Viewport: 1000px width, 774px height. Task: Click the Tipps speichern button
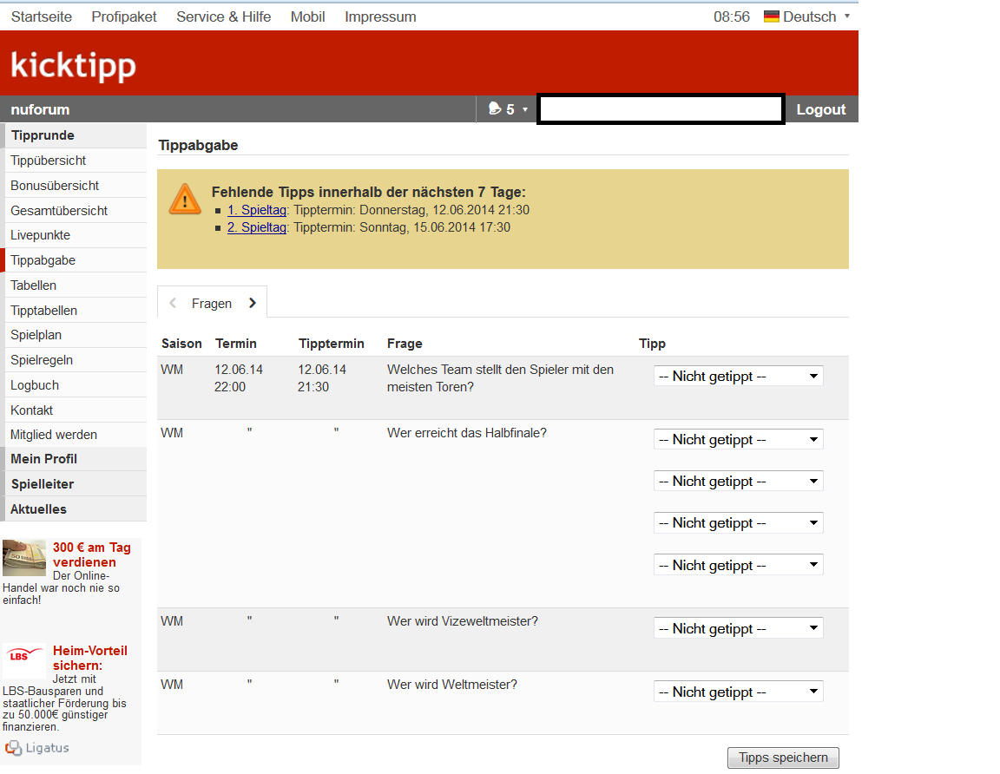click(783, 758)
